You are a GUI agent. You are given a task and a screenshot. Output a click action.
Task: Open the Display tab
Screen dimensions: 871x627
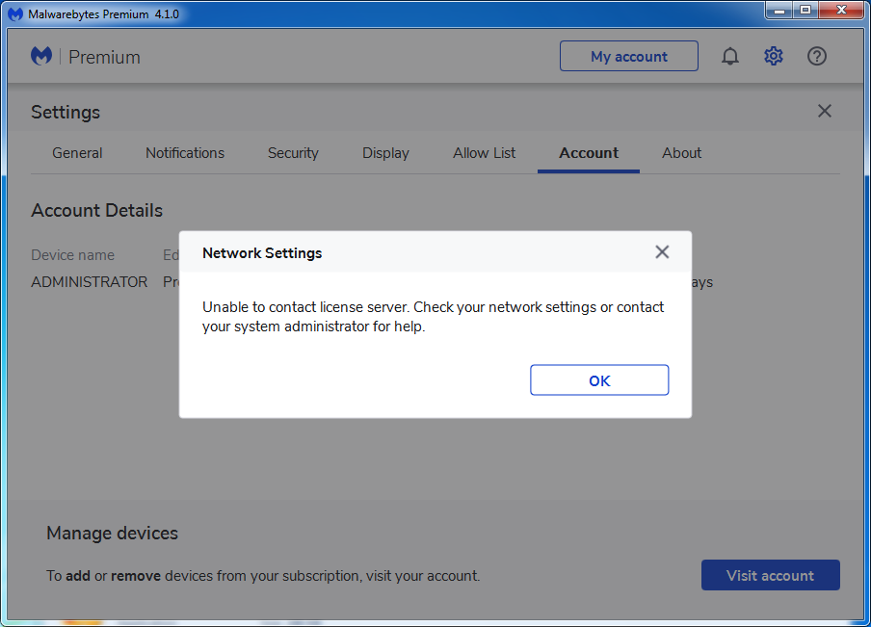(385, 153)
